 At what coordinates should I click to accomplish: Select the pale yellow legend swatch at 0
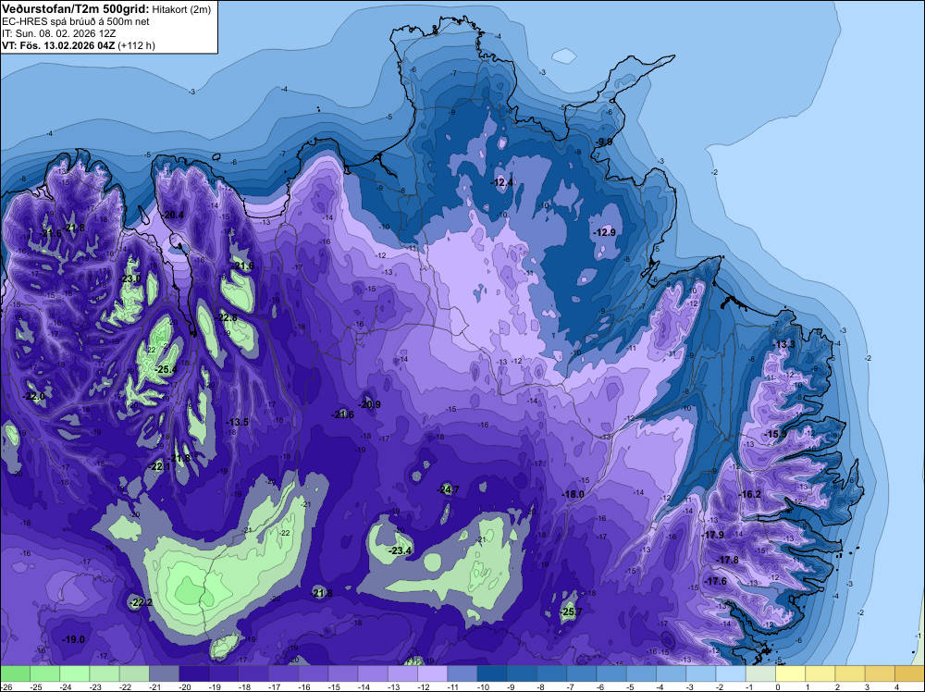pos(791,673)
